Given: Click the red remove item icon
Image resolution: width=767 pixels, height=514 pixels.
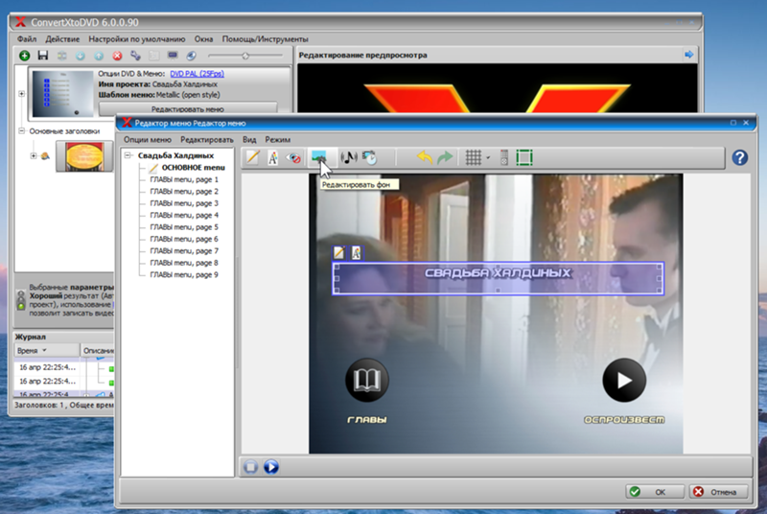Looking at the screenshot, I should [x=117, y=56].
